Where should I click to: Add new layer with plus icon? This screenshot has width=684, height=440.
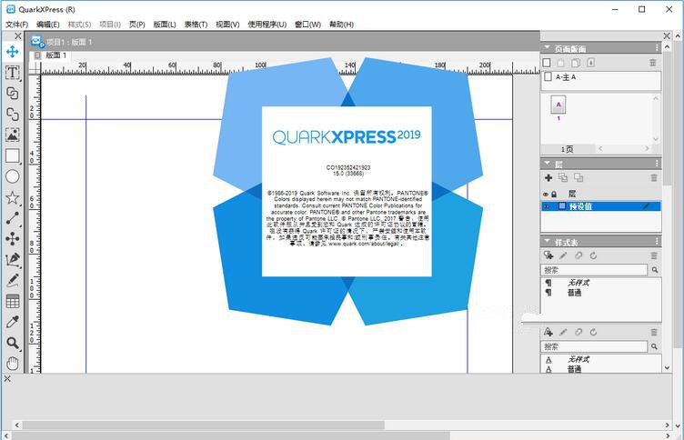[x=548, y=177]
